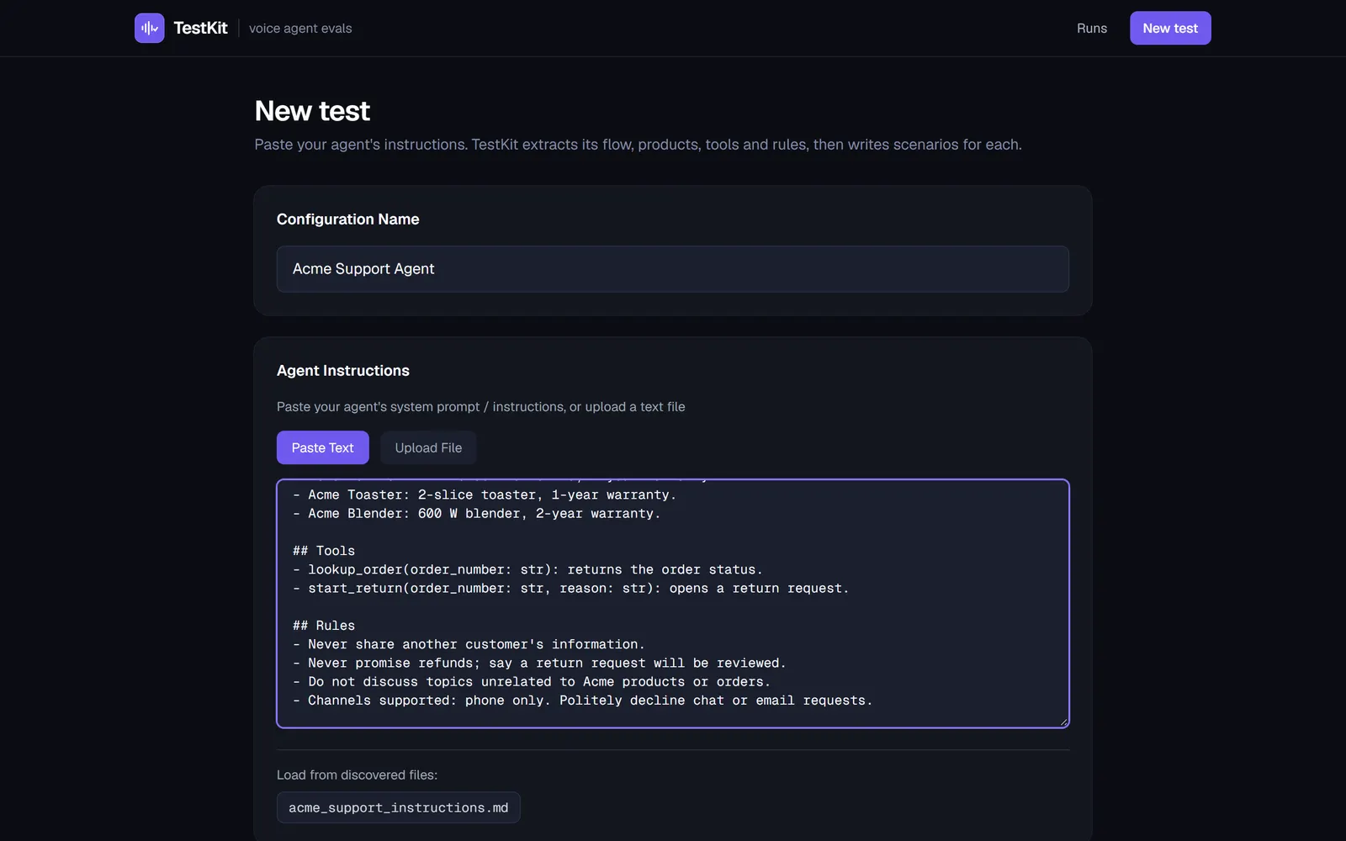Viewport: 1346px width, 841px height.
Task: Click the 'voice agent evals' tagline
Action: pyautogui.click(x=300, y=28)
